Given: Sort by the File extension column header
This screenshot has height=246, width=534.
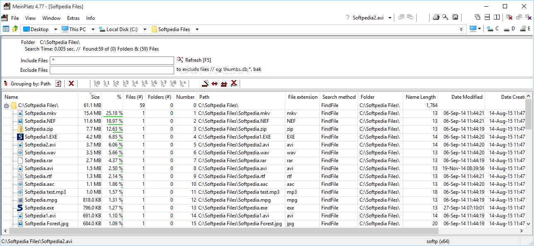Looking at the screenshot, I should point(303,97).
